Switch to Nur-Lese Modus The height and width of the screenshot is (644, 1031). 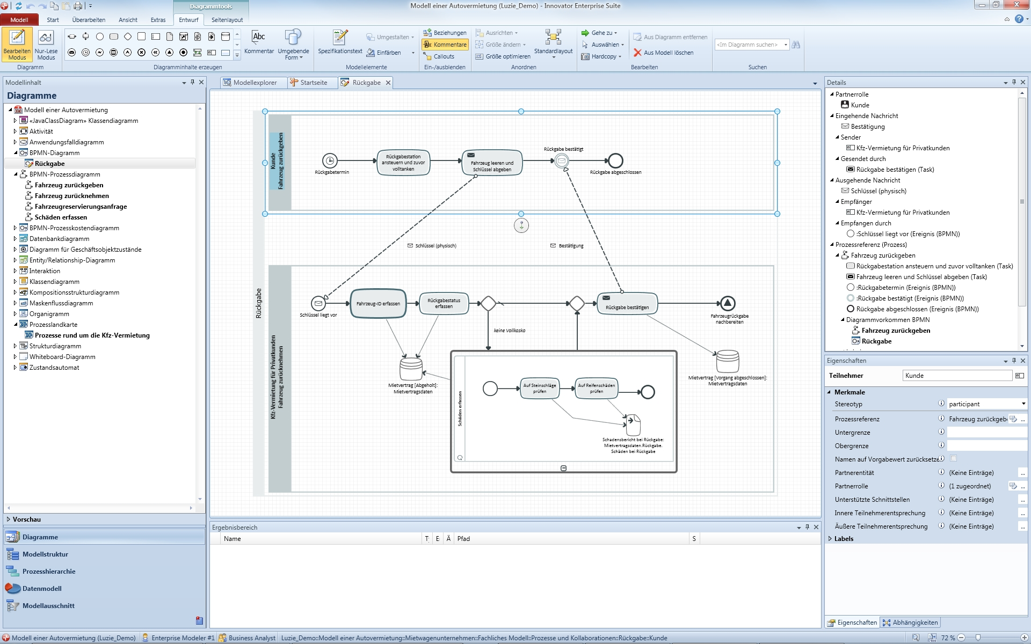pos(46,45)
